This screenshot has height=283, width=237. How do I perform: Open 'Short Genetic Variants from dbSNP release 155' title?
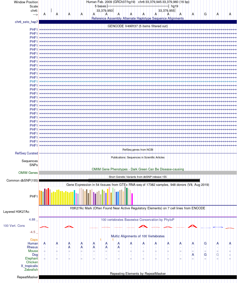click(x=138, y=177)
